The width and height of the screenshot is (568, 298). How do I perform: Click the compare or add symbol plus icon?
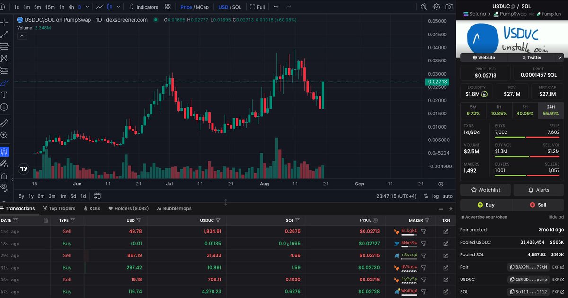pyautogui.click(x=2, y=7)
